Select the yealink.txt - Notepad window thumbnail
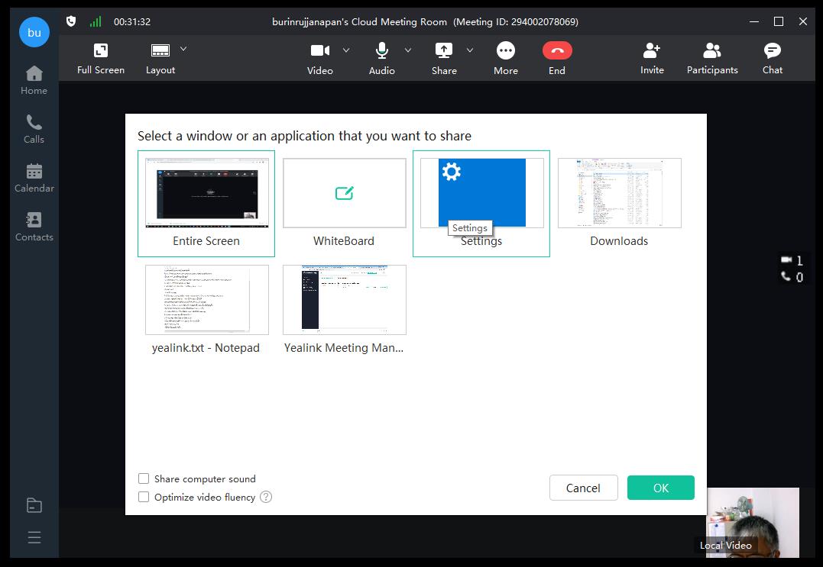 (206, 300)
